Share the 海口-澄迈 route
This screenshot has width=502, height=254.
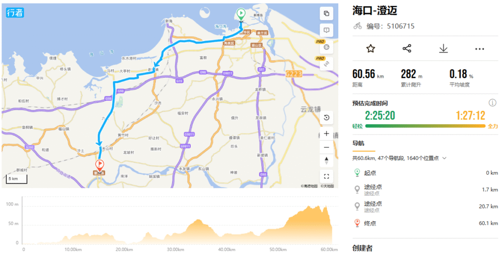[x=407, y=48]
